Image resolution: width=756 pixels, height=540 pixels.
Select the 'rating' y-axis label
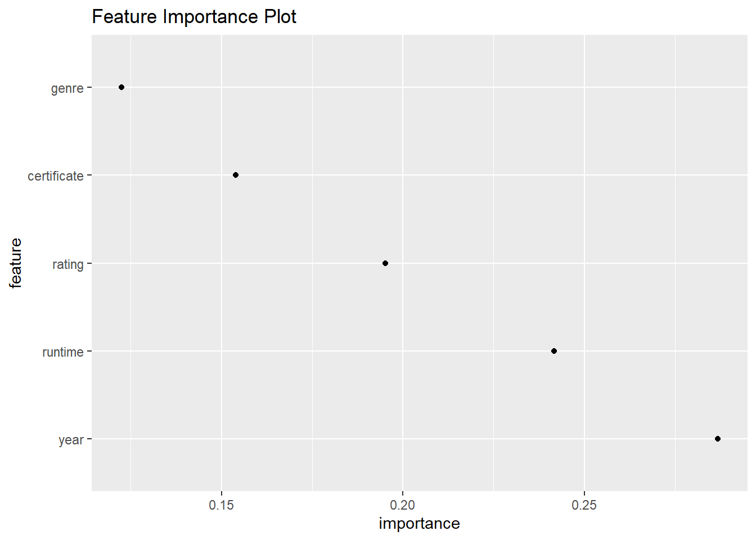point(67,264)
